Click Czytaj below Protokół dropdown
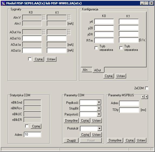 85,135
